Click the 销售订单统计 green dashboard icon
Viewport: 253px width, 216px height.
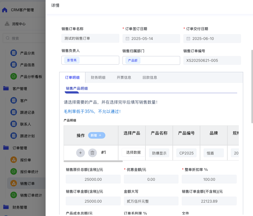click(x=14, y=195)
